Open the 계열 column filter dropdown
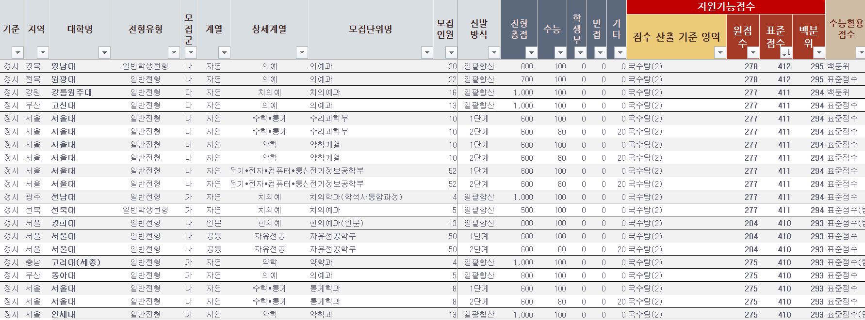This screenshot has height=320, width=865. 224,52
